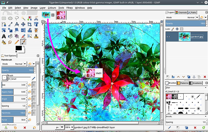Open layer Mode Normal dropdown

click(x=182, y=18)
